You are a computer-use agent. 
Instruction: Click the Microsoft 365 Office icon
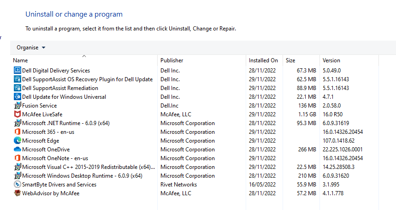tap(18, 132)
